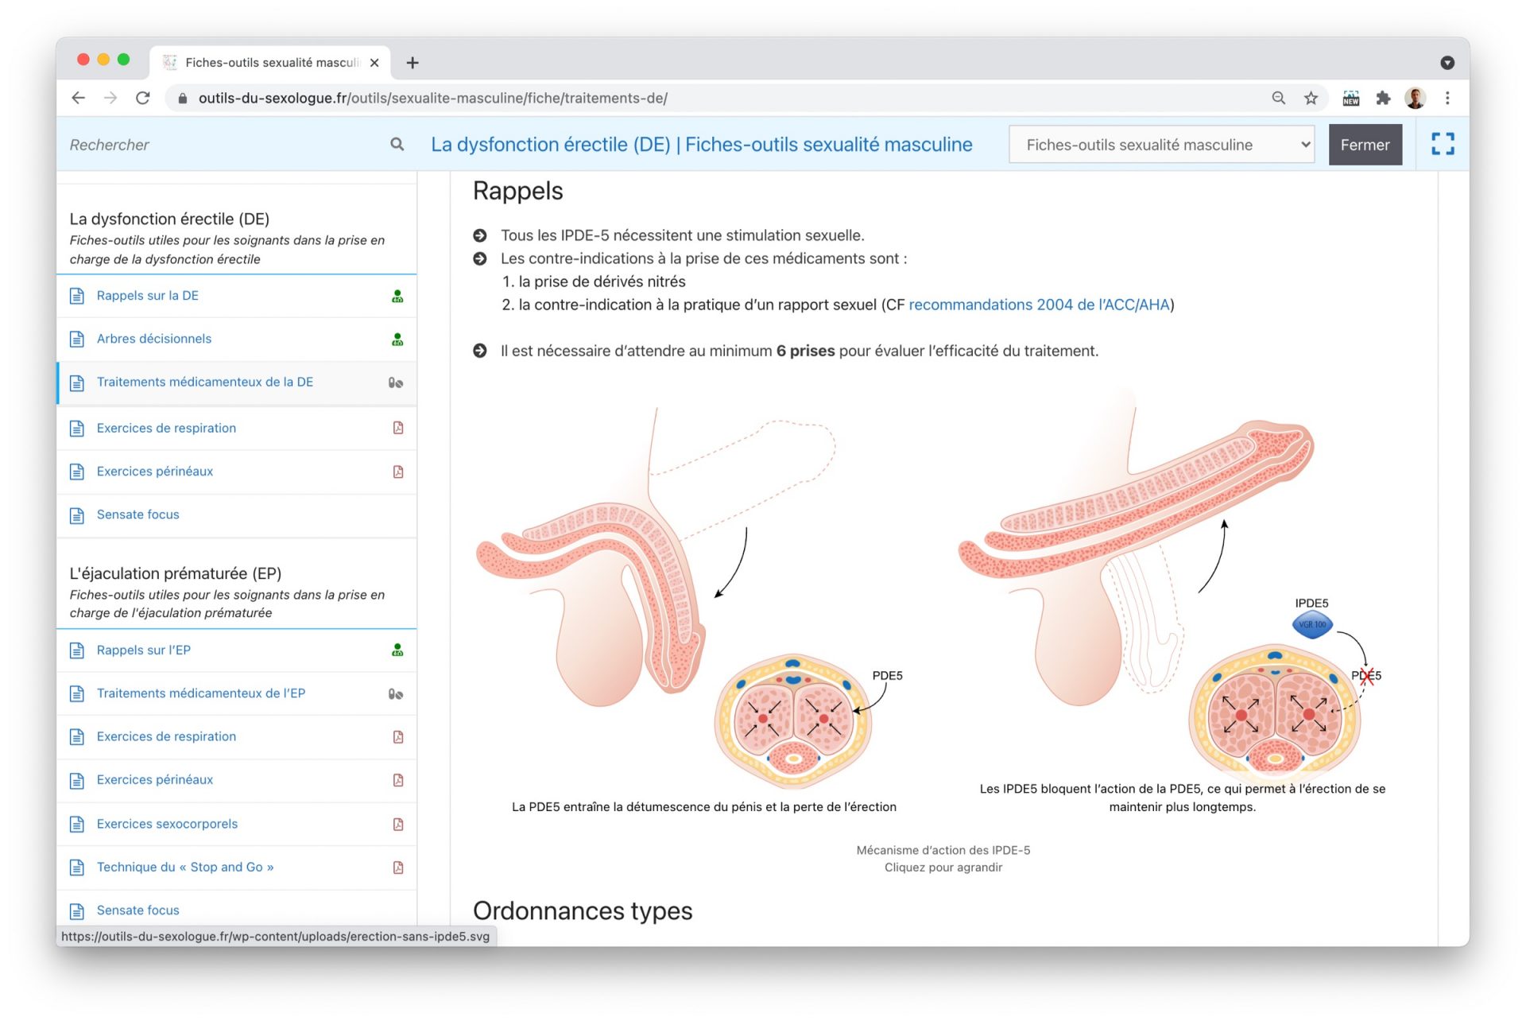Reload the page with the refresh icon
The width and height of the screenshot is (1526, 1021).
click(143, 98)
